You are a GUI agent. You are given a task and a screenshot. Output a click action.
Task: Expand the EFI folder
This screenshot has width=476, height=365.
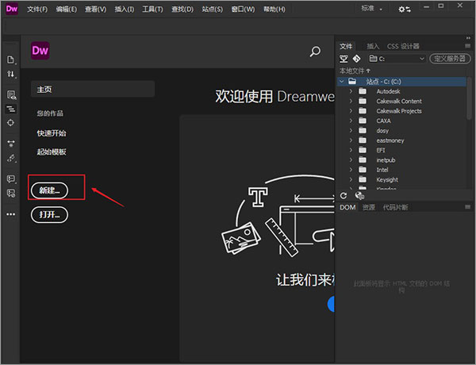351,150
